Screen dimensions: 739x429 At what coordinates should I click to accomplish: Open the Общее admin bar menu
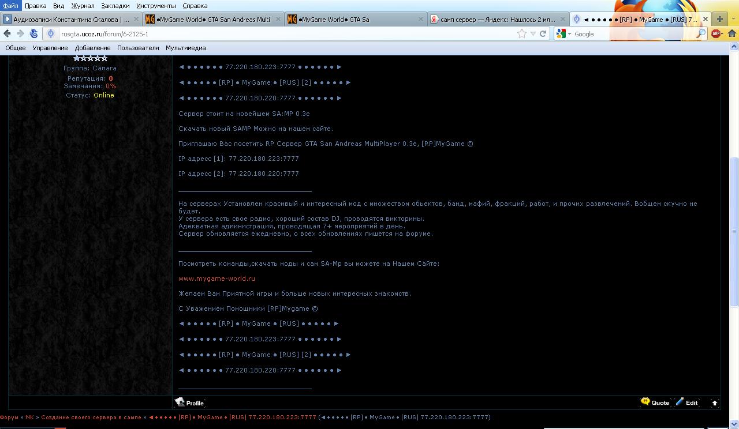tap(16, 48)
